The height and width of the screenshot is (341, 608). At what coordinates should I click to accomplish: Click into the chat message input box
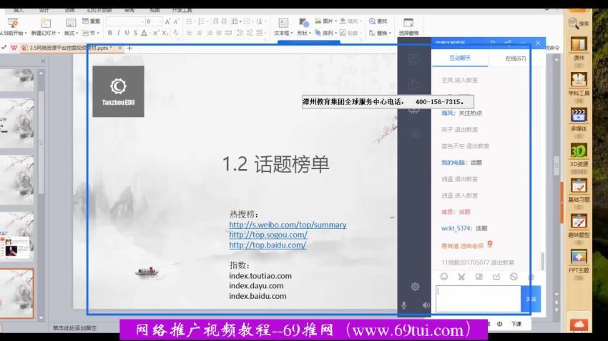[x=478, y=299]
